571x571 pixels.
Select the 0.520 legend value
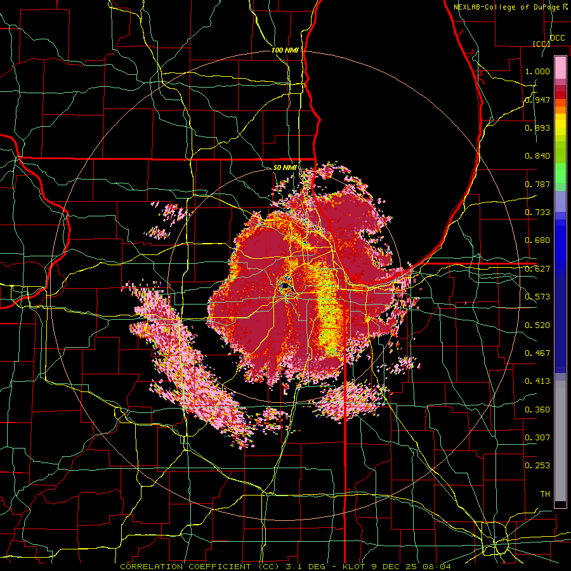(537, 325)
